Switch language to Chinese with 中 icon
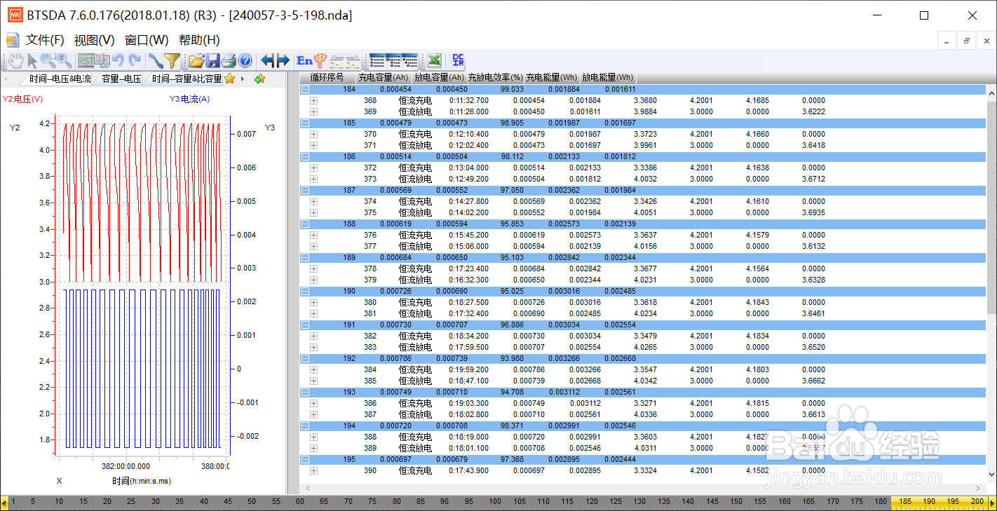997x511 pixels. point(320,61)
